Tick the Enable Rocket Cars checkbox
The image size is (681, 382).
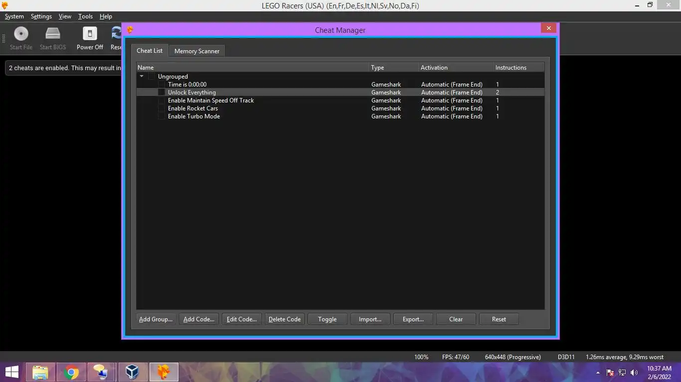pyautogui.click(x=162, y=108)
